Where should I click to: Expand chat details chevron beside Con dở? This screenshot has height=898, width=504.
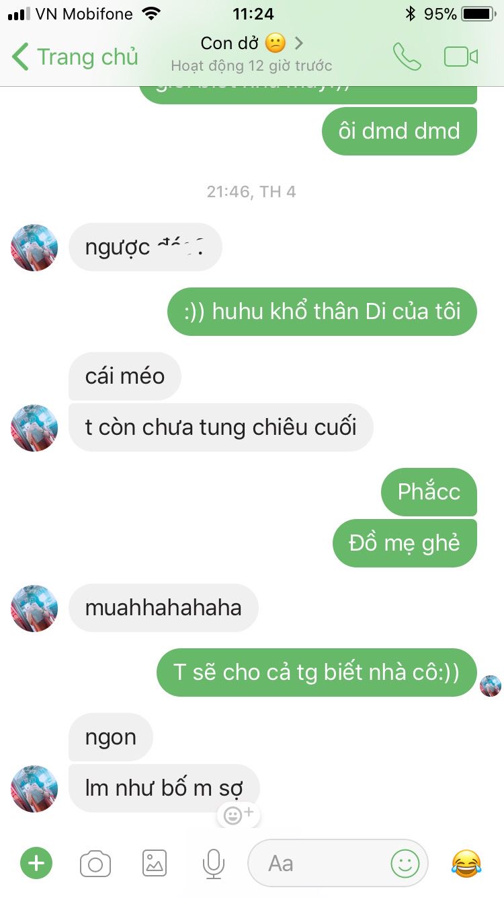point(299,43)
